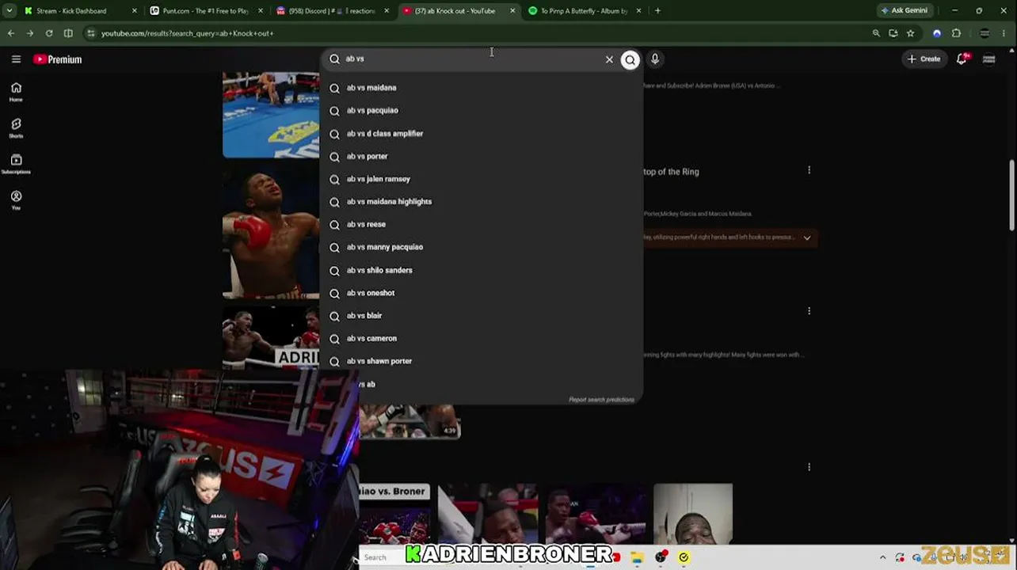The image size is (1017, 570).
Task: Go back in browser history
Action: pyautogui.click(x=11, y=33)
